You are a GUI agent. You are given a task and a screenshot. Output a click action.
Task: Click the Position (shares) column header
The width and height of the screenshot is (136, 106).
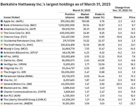70,16
